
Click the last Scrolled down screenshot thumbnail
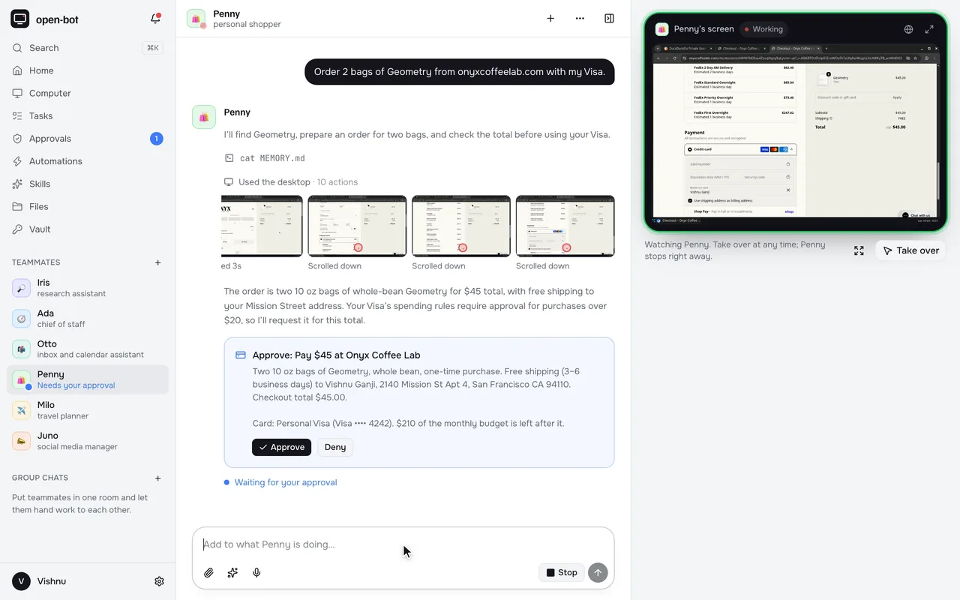pos(565,226)
